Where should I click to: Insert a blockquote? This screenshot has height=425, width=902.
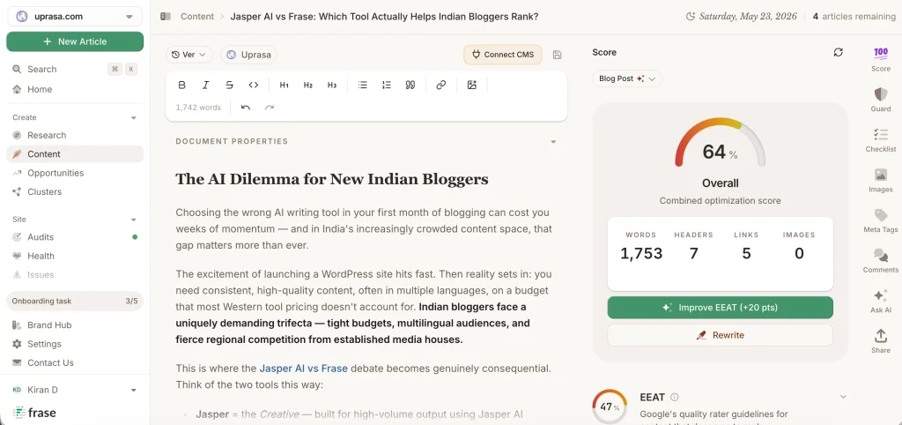tap(410, 86)
